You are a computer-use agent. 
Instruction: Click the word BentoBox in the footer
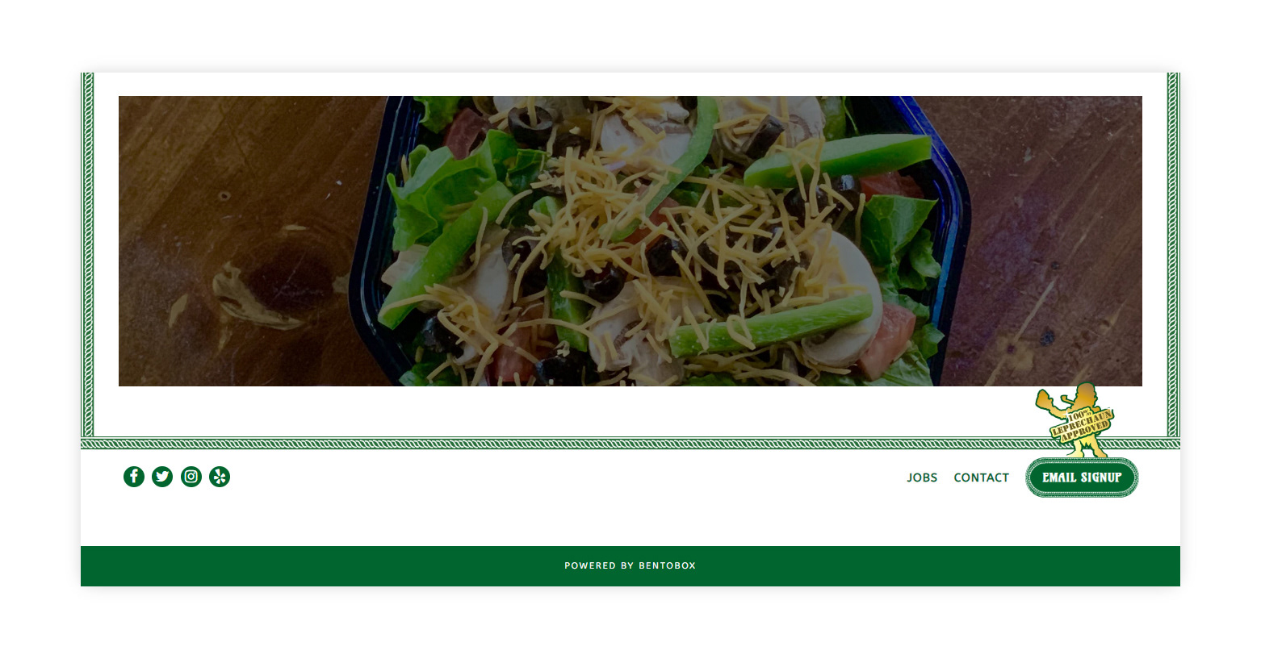tap(667, 565)
